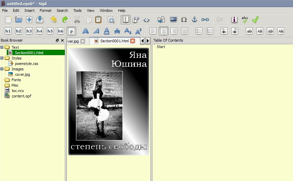Collapse the Styles folder tree node

click(x=2, y=58)
